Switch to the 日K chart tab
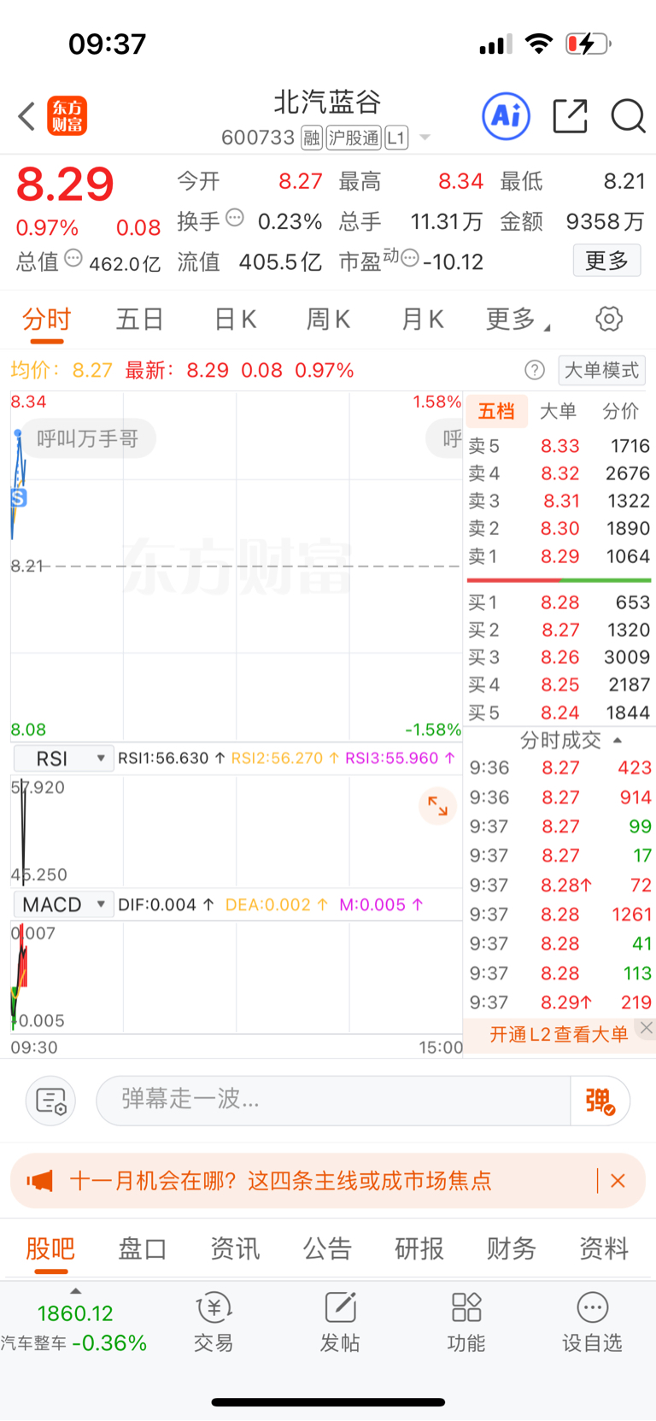This screenshot has width=656, height=1421. tap(235, 320)
